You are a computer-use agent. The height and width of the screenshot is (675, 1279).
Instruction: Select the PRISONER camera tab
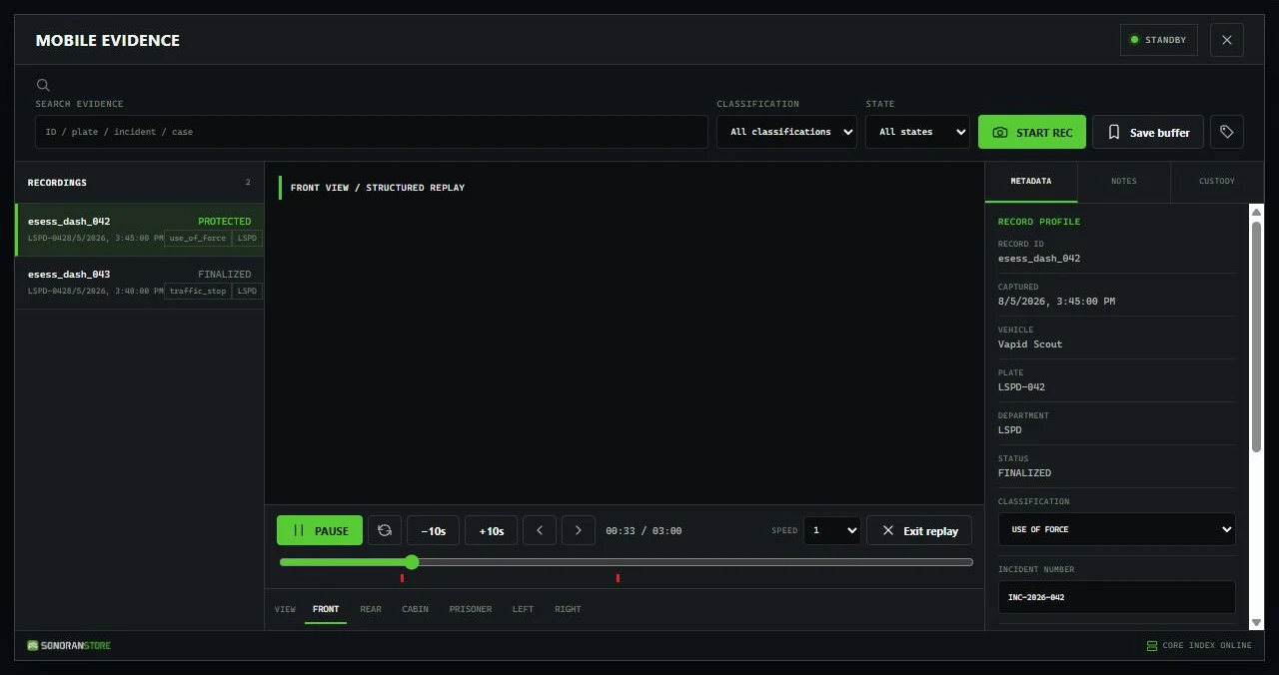coord(471,609)
